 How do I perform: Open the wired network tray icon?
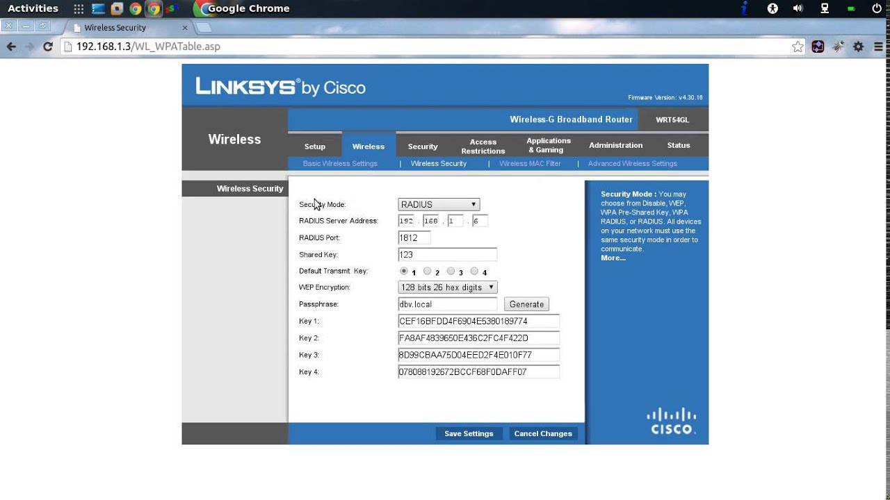tap(825, 9)
